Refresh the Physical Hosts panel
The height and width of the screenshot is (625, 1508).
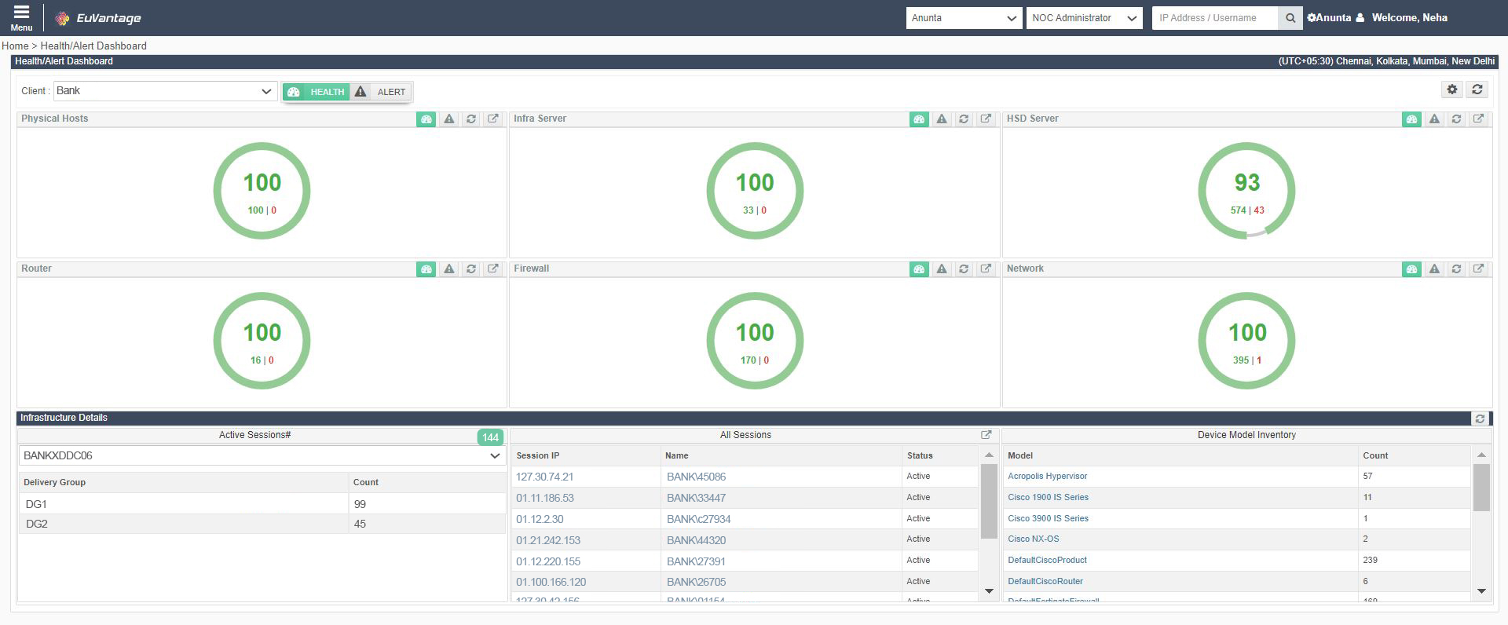(470, 119)
